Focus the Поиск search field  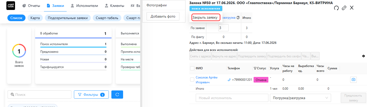click(40, 95)
